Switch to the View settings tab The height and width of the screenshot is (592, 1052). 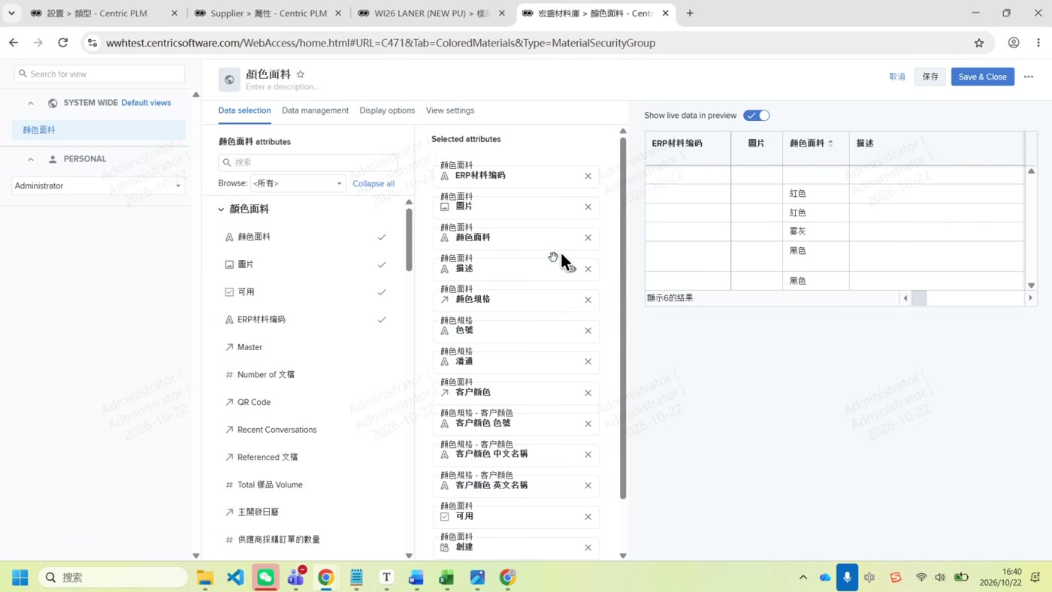(450, 110)
